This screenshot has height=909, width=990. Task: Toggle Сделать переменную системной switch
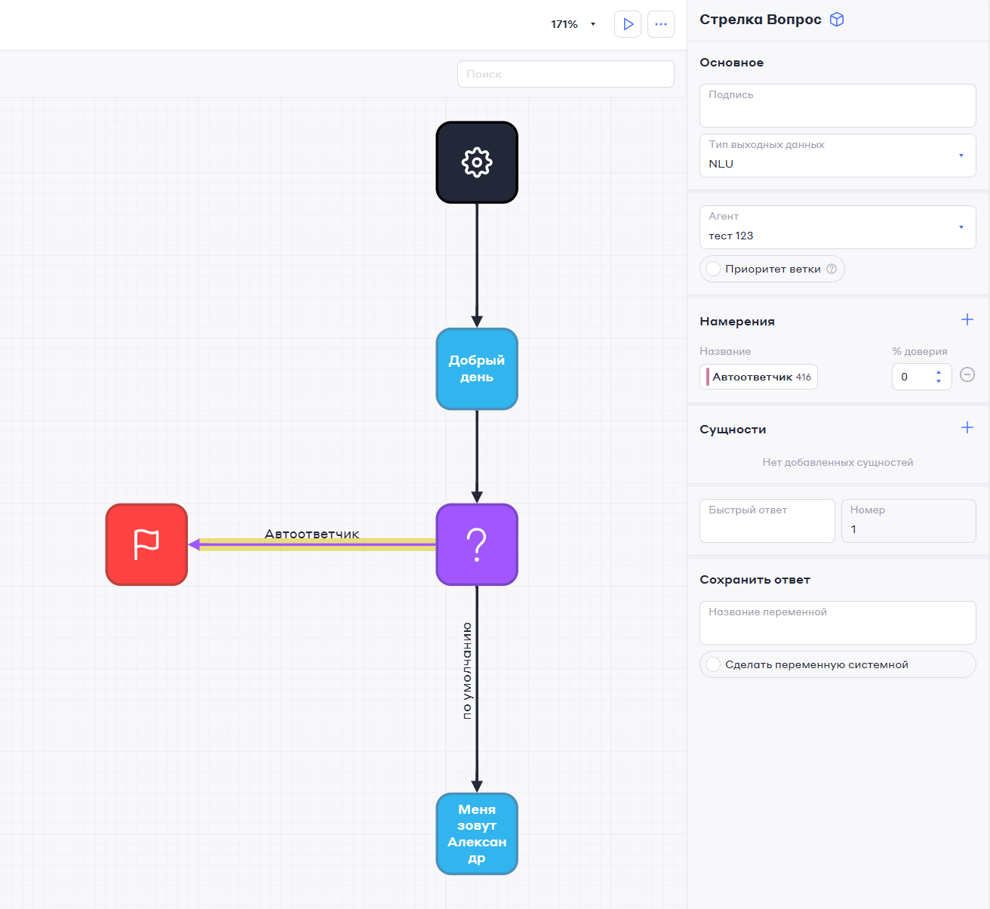(713, 664)
